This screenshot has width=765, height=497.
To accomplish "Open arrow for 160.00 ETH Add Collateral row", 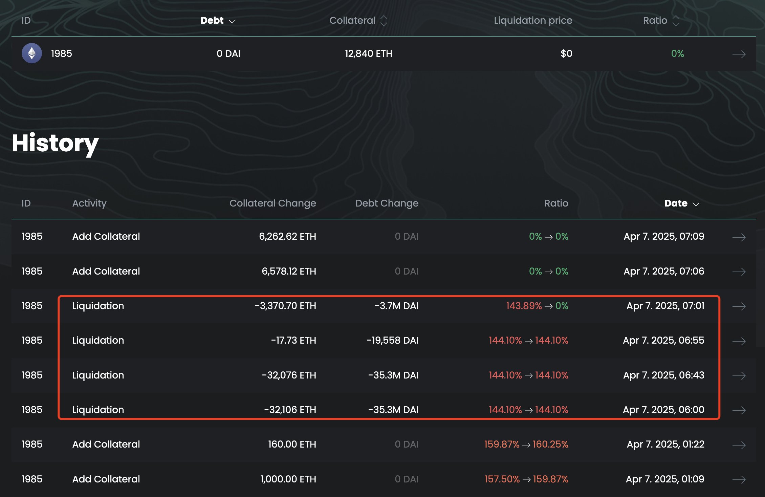I will coord(739,445).
